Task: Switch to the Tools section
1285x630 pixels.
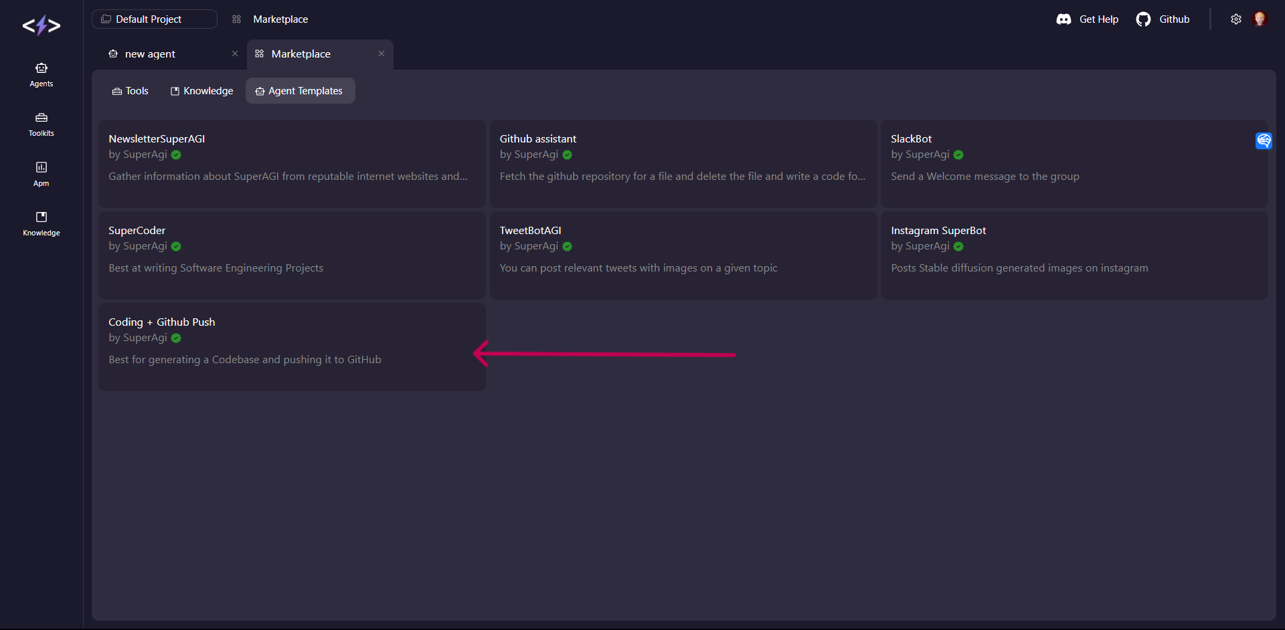Action: (x=131, y=91)
